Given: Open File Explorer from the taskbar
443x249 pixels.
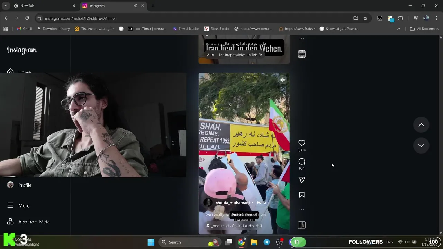Looking at the screenshot, I should (x=254, y=242).
